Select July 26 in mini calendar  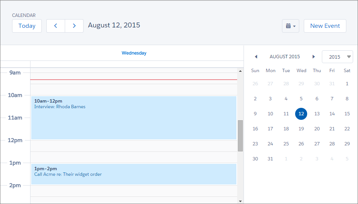click(x=255, y=84)
